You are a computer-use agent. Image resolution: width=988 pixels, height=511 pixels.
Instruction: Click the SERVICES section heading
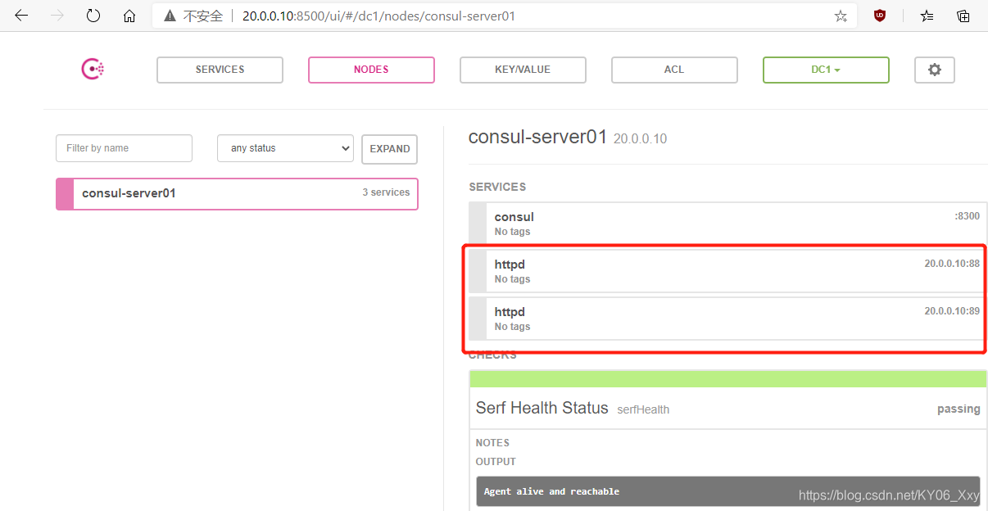point(497,187)
